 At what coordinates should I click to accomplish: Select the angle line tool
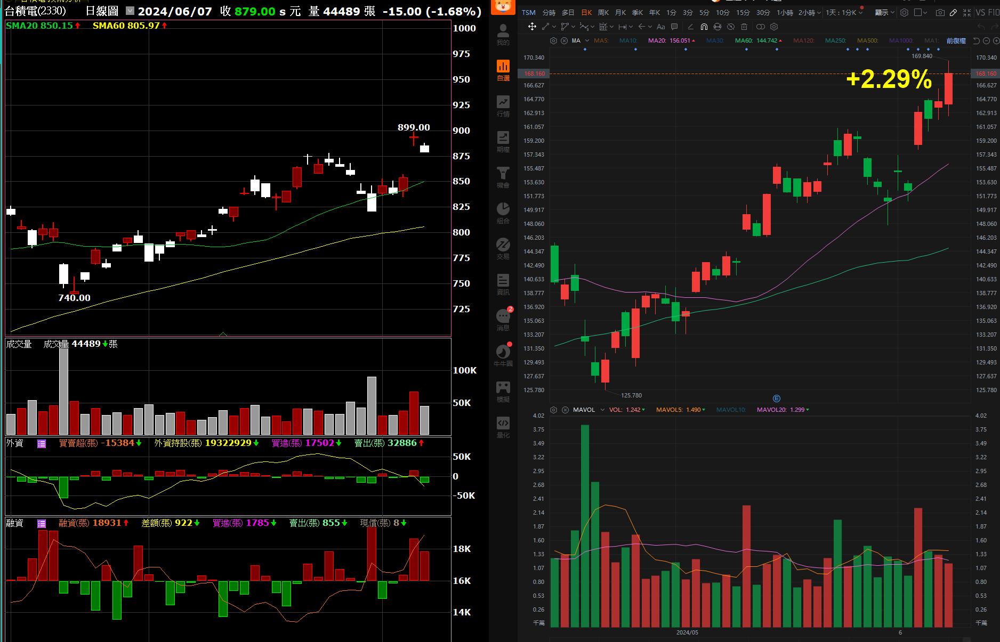691,27
